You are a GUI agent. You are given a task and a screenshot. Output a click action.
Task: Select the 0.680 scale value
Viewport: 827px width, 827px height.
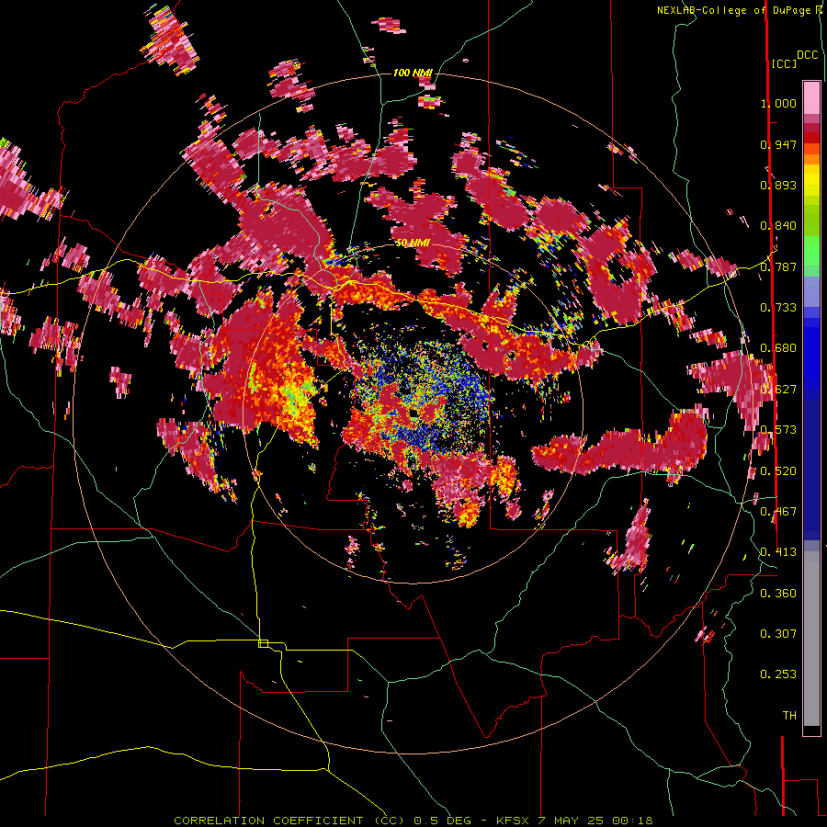[x=778, y=348]
